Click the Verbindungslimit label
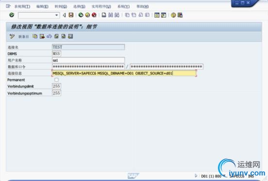This screenshot has height=181, width=268. pos(20,86)
